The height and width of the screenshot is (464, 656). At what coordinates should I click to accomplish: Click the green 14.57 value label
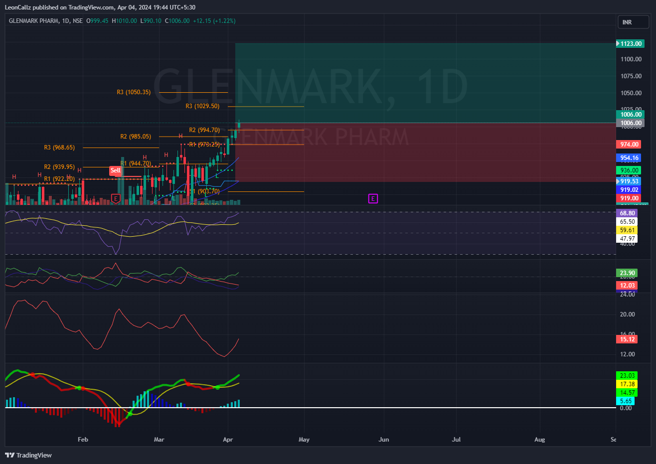627,393
